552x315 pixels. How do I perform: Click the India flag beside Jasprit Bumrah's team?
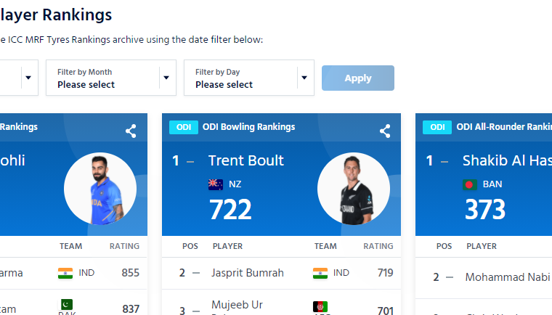coord(320,273)
